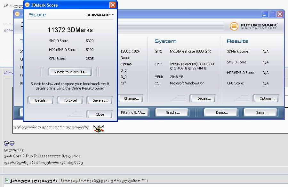The height and width of the screenshot is (187, 288).
Task: Toggle the ქართული კლავიატურა checkbox
Action: coord(7,180)
